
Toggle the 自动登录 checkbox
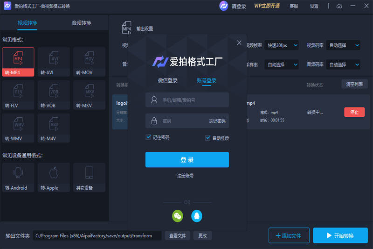pyautogui.click(x=207, y=138)
